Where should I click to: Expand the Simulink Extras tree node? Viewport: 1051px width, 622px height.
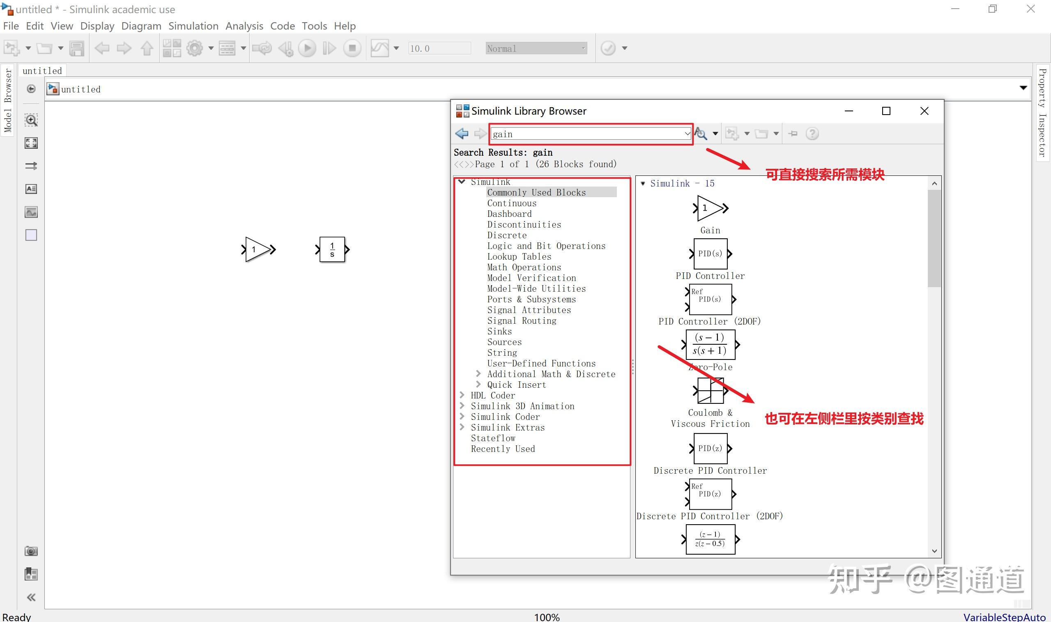(462, 427)
